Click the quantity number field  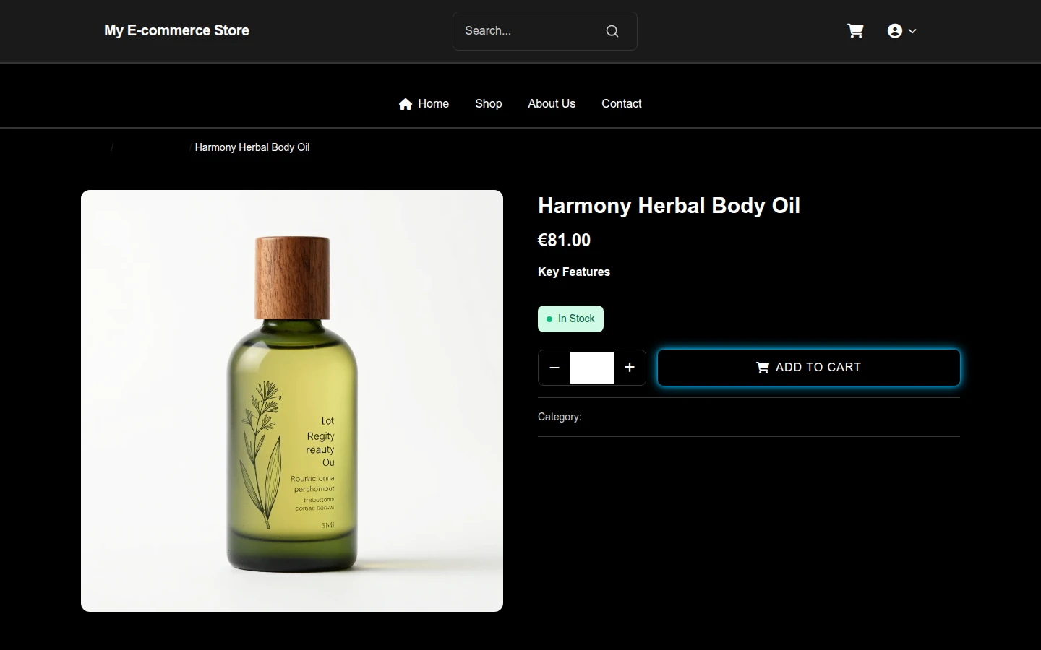[x=592, y=368]
